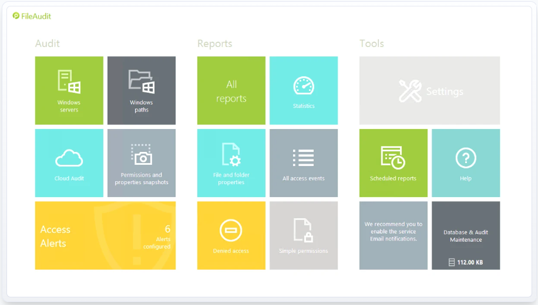
Task: Open the Access Alerts tile
Action: click(105, 236)
